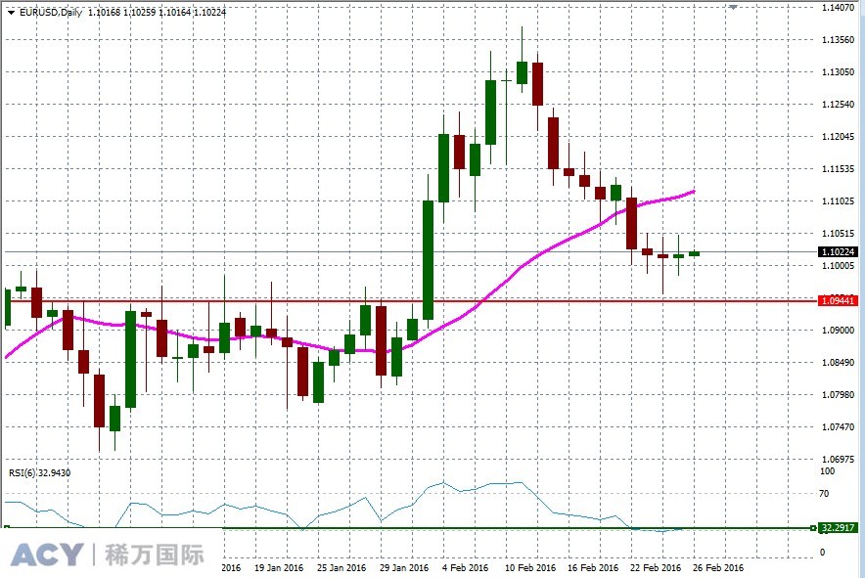Click the RSI scale 0 label
Screen dimensions: 865x578
tap(823, 552)
